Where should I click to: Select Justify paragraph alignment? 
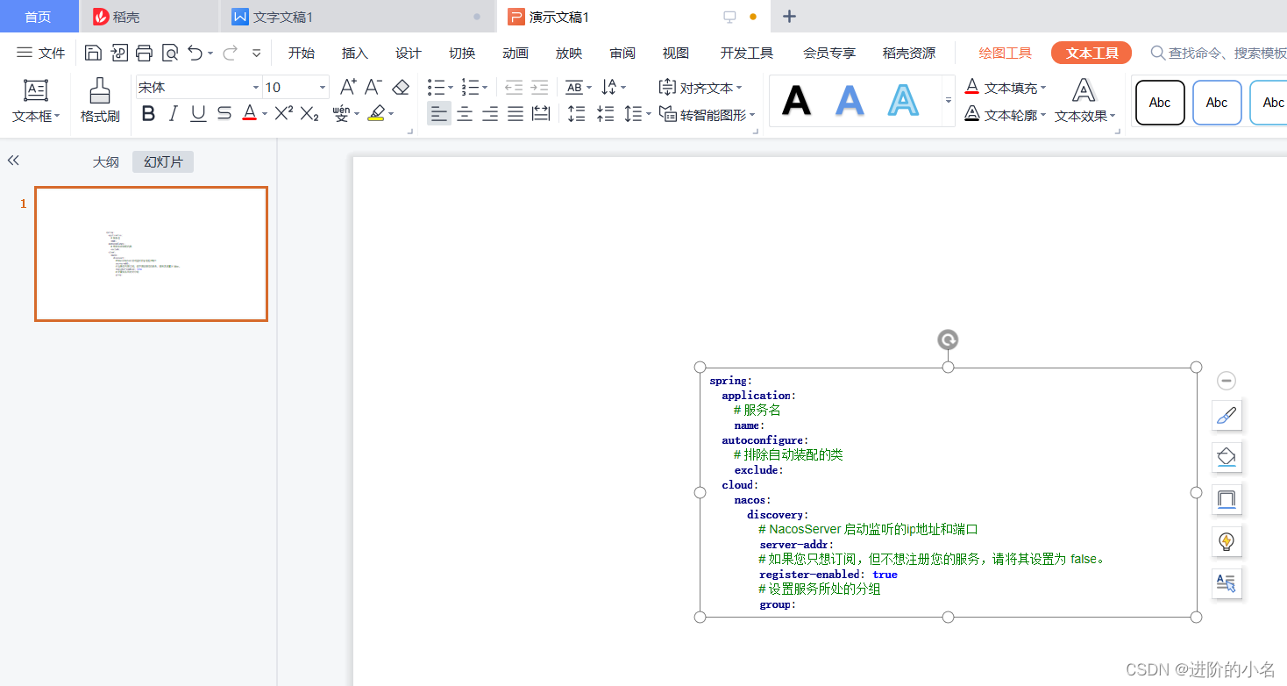pos(516,113)
